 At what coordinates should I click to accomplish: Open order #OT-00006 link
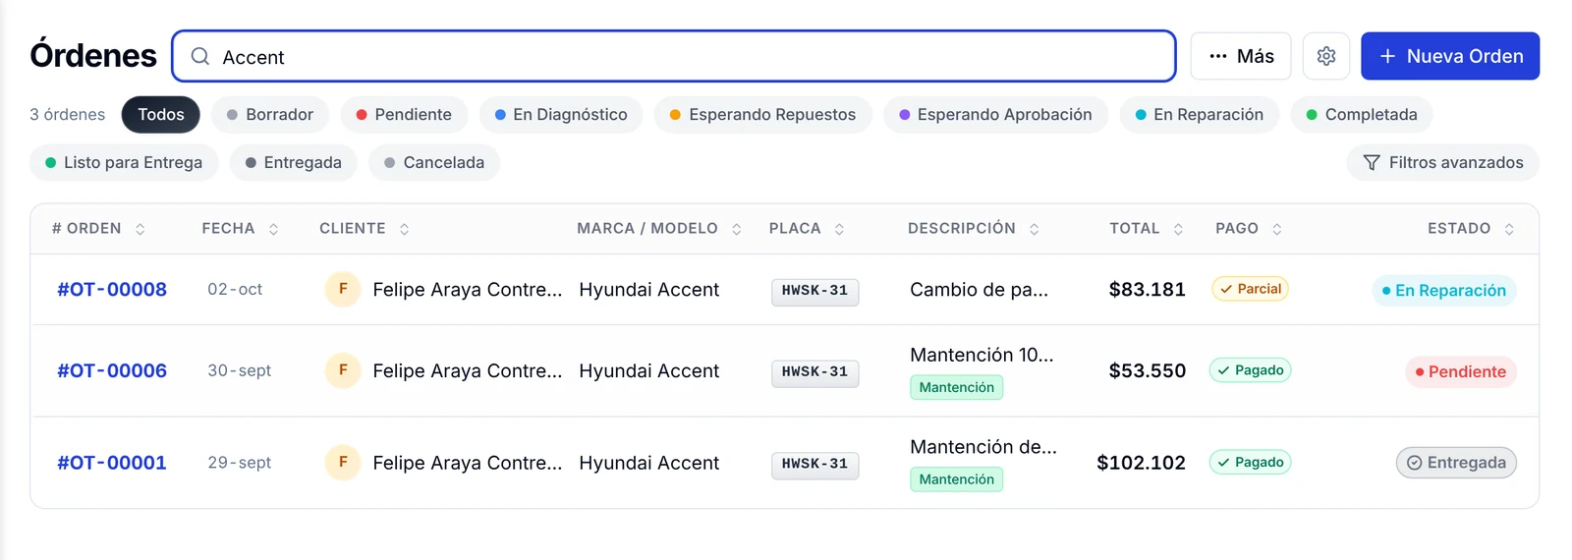coord(112,371)
